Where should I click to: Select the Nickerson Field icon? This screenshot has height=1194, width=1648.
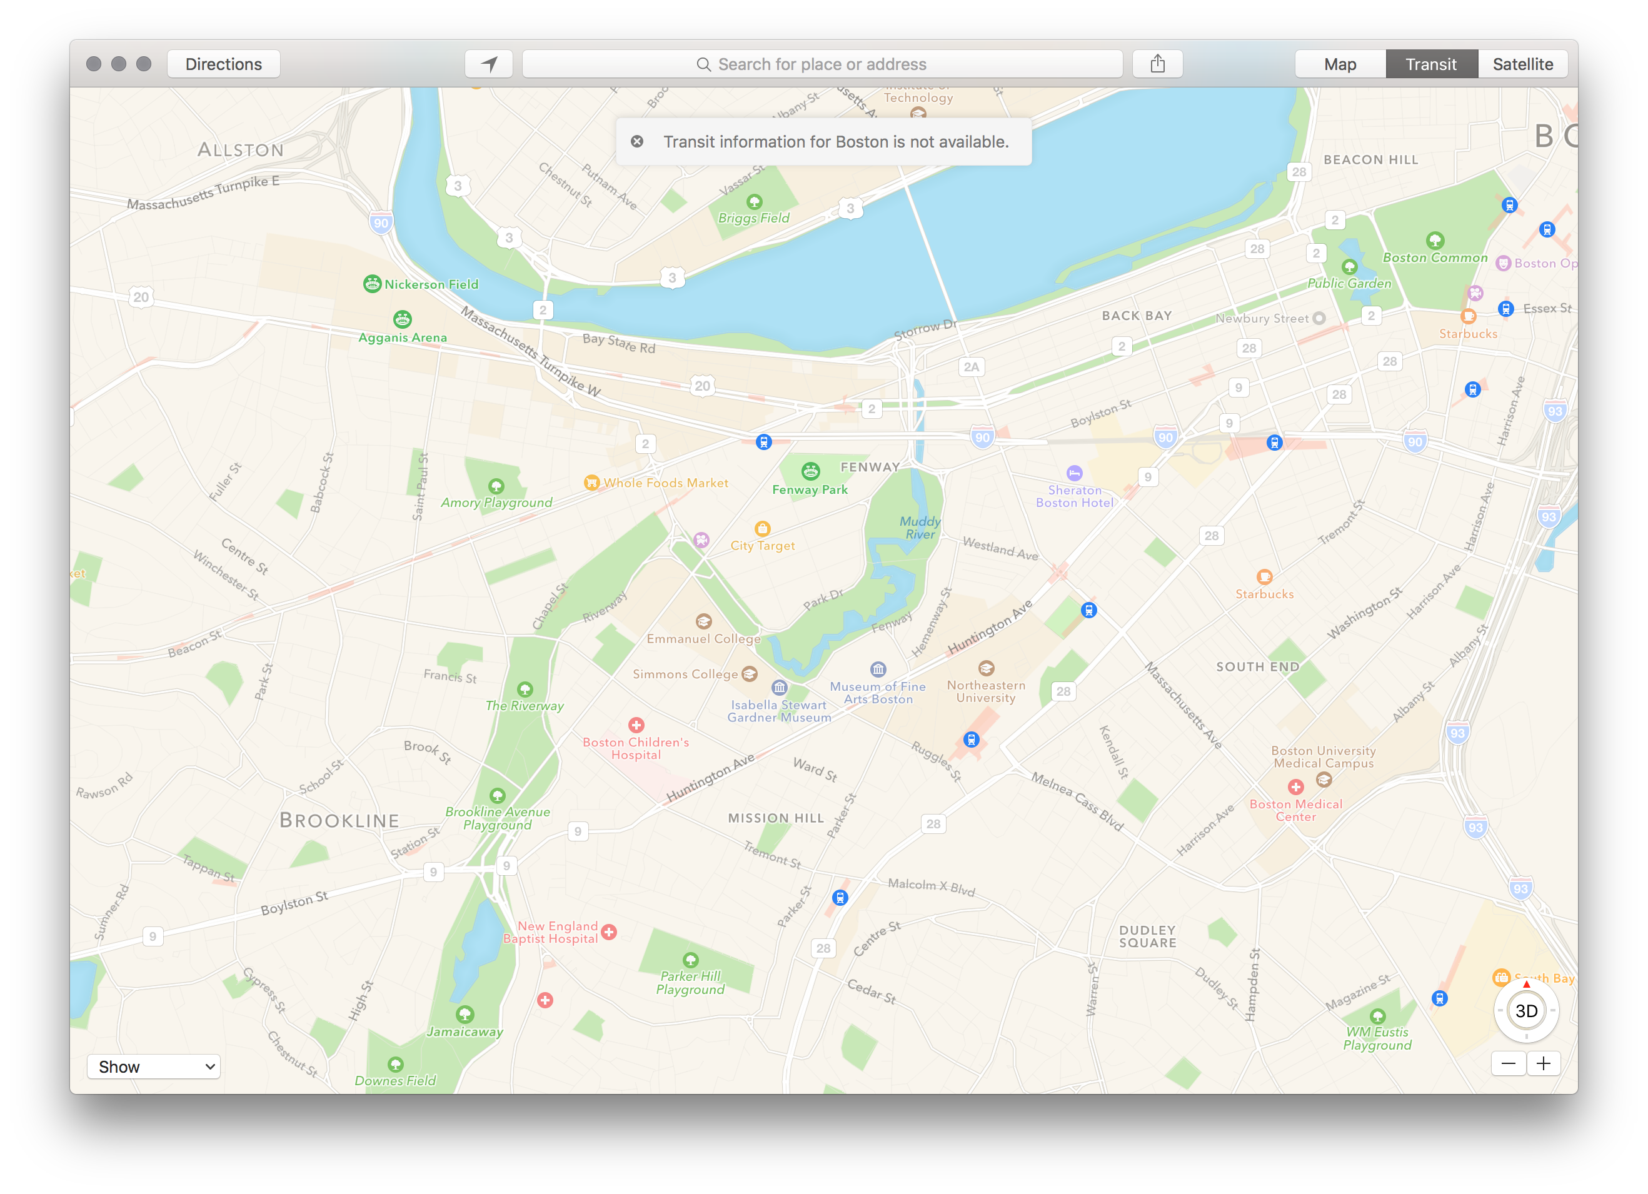372,284
